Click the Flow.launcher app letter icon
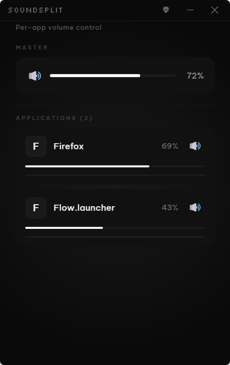This screenshot has width=230, height=365. (36, 208)
